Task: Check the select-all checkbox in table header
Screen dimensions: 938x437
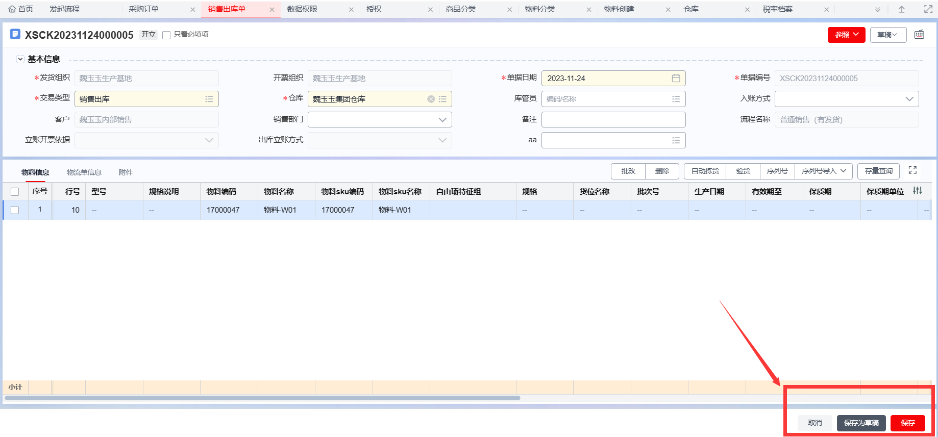Action: click(x=15, y=192)
